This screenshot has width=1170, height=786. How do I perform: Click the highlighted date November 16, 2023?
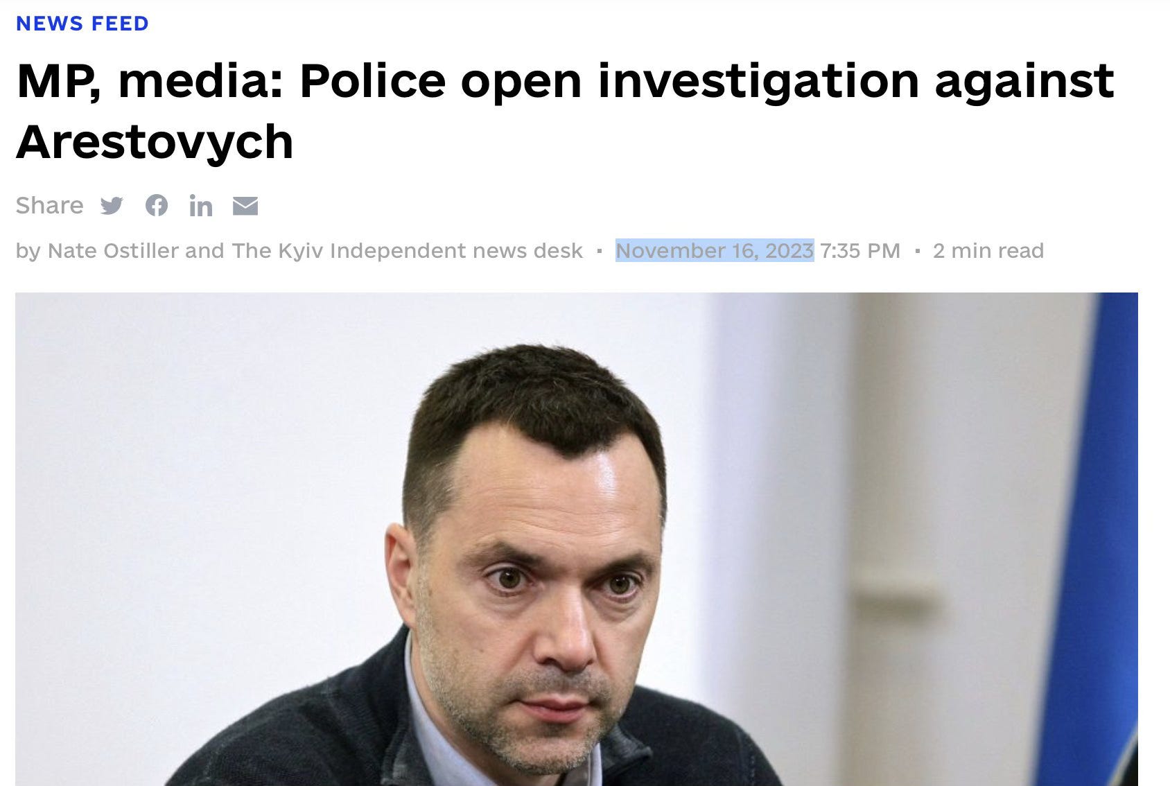click(x=715, y=251)
